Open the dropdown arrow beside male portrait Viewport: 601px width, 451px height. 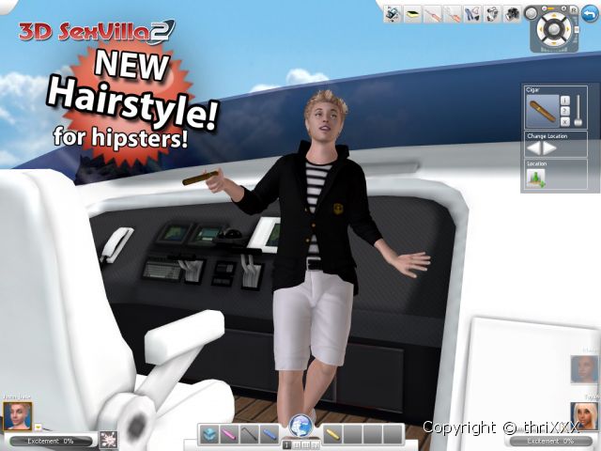[x=38, y=427]
